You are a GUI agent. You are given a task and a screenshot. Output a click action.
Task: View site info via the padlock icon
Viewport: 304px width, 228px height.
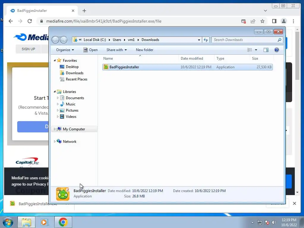pos(42,21)
